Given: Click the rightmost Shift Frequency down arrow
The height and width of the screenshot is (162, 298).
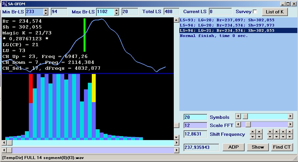Looking at the screenshot, I should (289, 137).
